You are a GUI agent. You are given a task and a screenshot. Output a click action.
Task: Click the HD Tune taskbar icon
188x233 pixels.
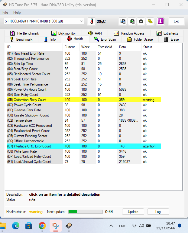coord(69,226)
